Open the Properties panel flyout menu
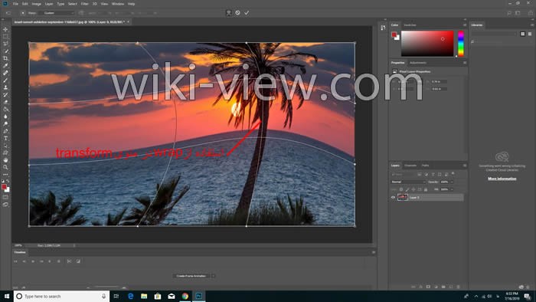 [465, 63]
